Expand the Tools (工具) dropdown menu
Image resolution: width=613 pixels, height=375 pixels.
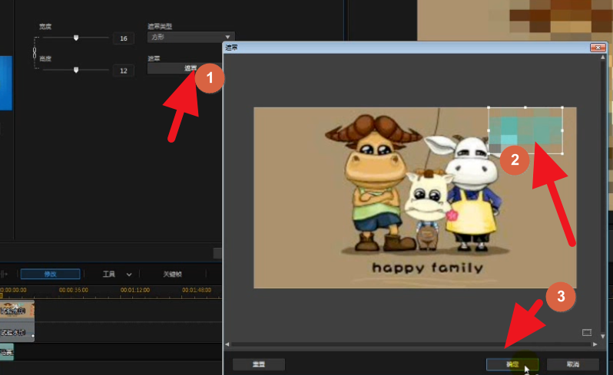point(118,274)
